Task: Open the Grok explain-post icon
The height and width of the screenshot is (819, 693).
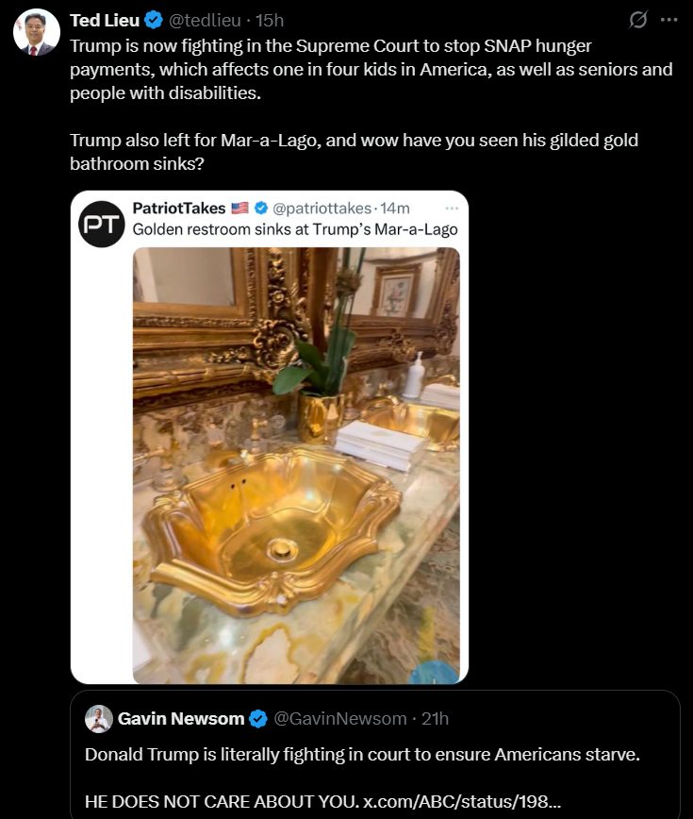Action: (638, 20)
